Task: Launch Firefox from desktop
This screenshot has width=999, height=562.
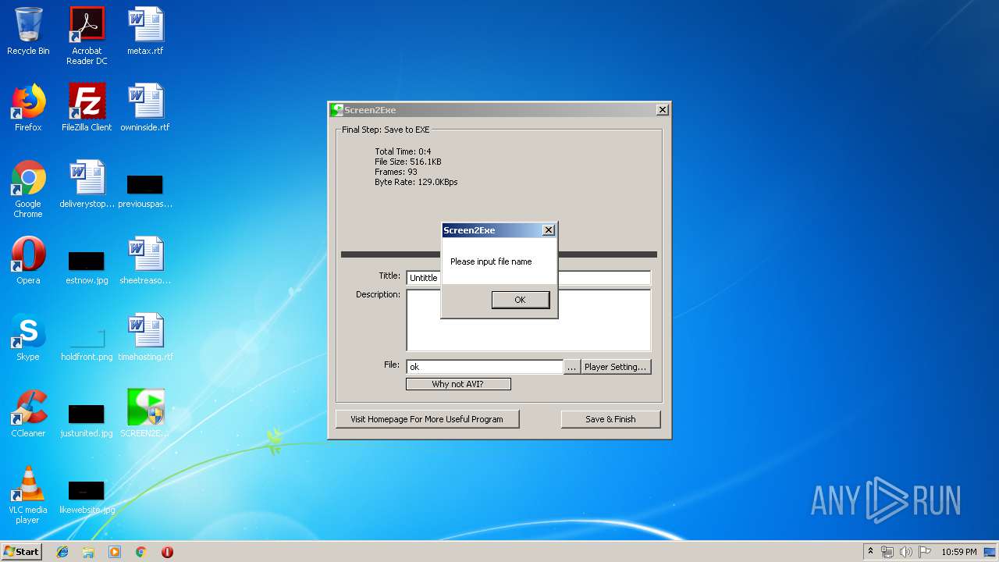Action: 28,108
